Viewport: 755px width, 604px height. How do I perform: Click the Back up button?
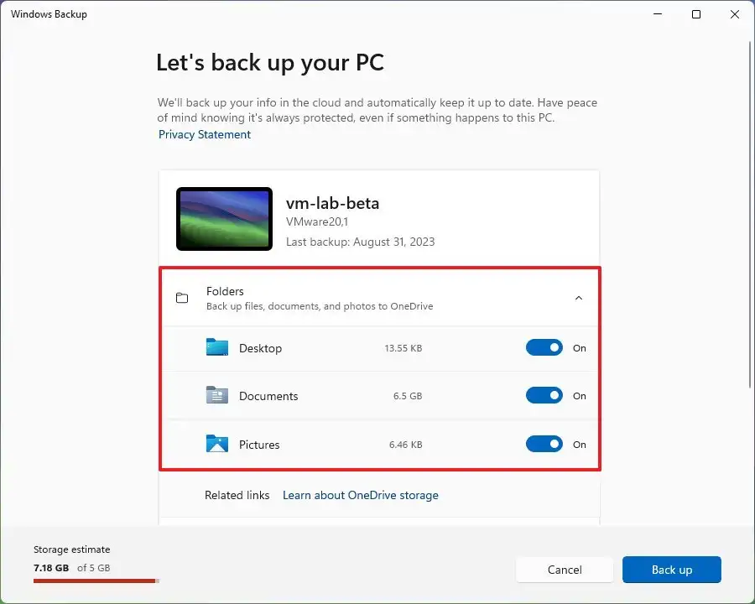click(x=671, y=570)
